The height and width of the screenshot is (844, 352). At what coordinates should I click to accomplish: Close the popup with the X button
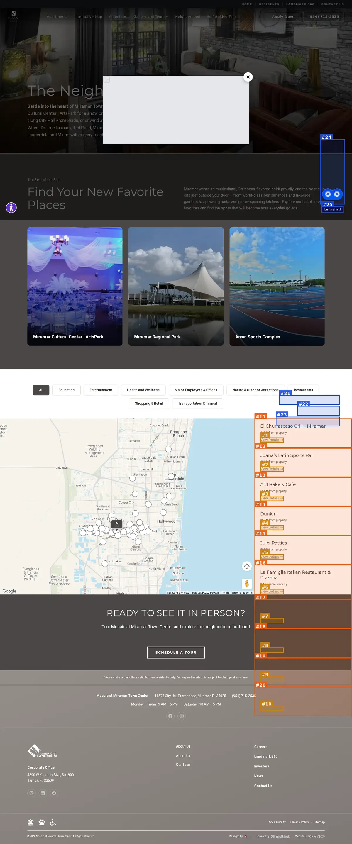pos(248,77)
